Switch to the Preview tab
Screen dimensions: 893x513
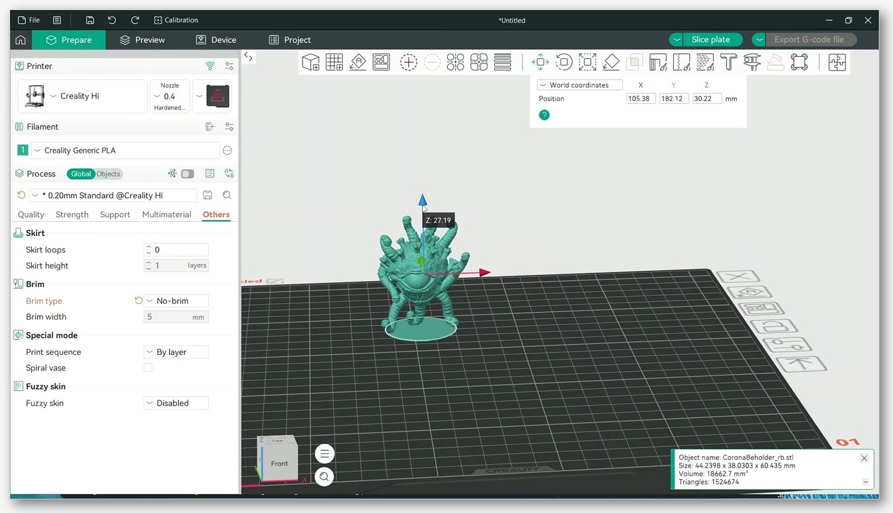click(x=142, y=40)
